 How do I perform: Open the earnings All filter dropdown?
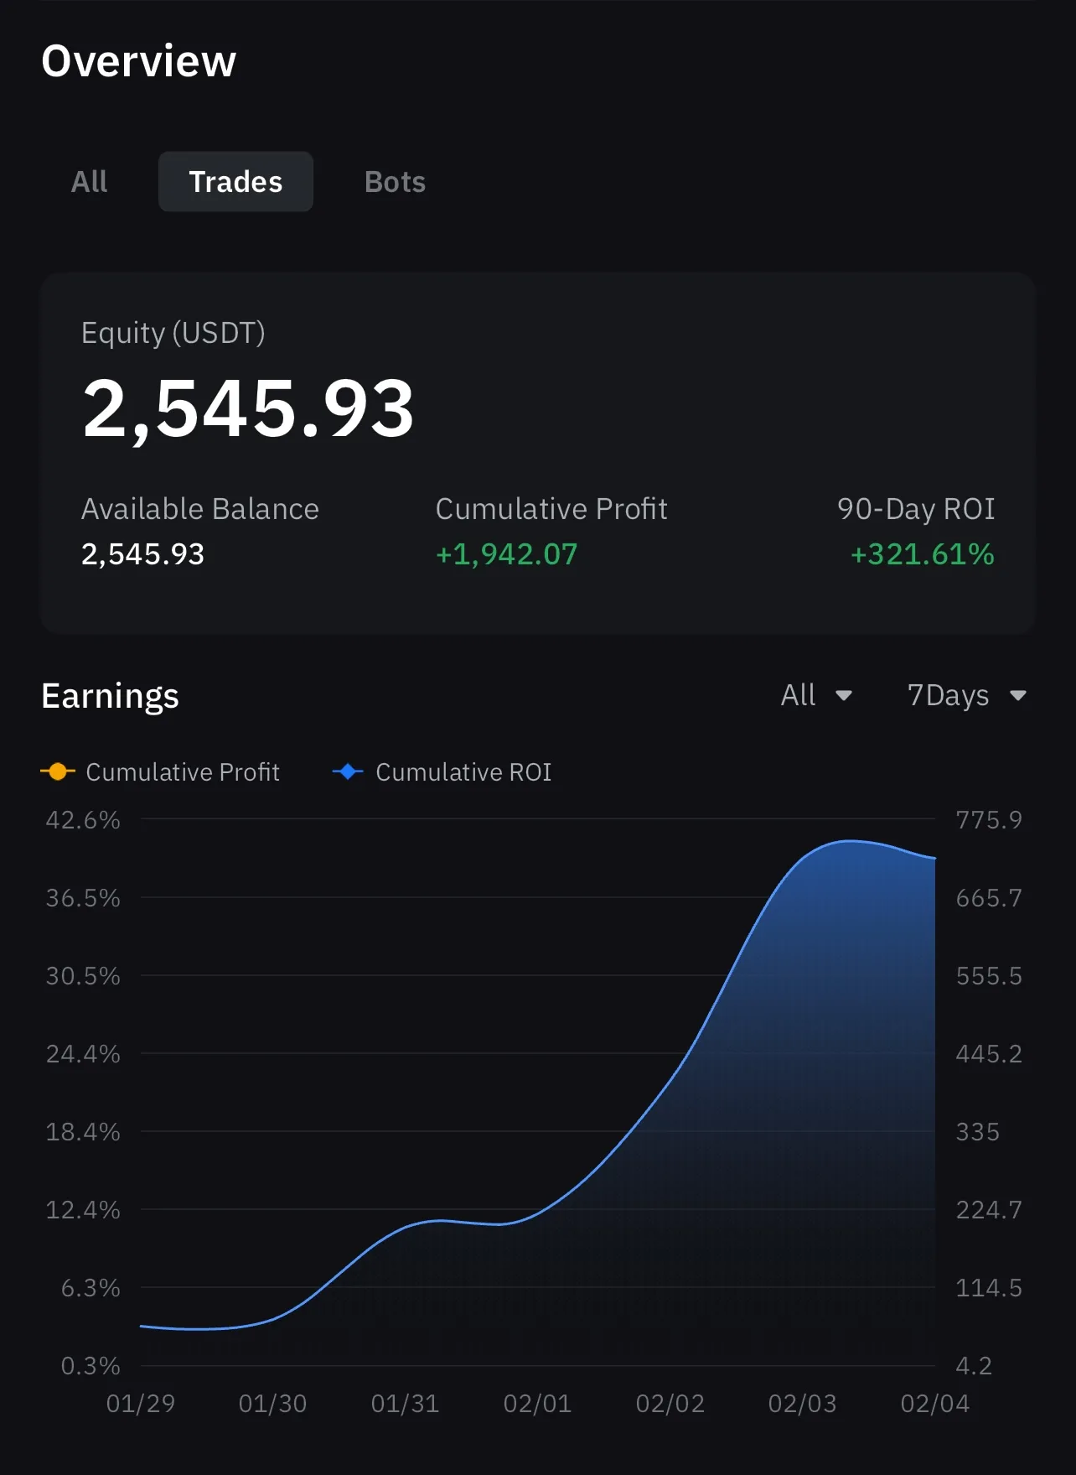pos(816,695)
